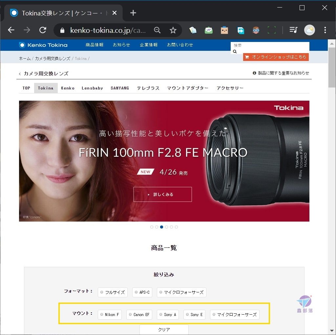This screenshot has width=336, height=335.
Task: Select the second carousel dot
Action: pos(157,227)
